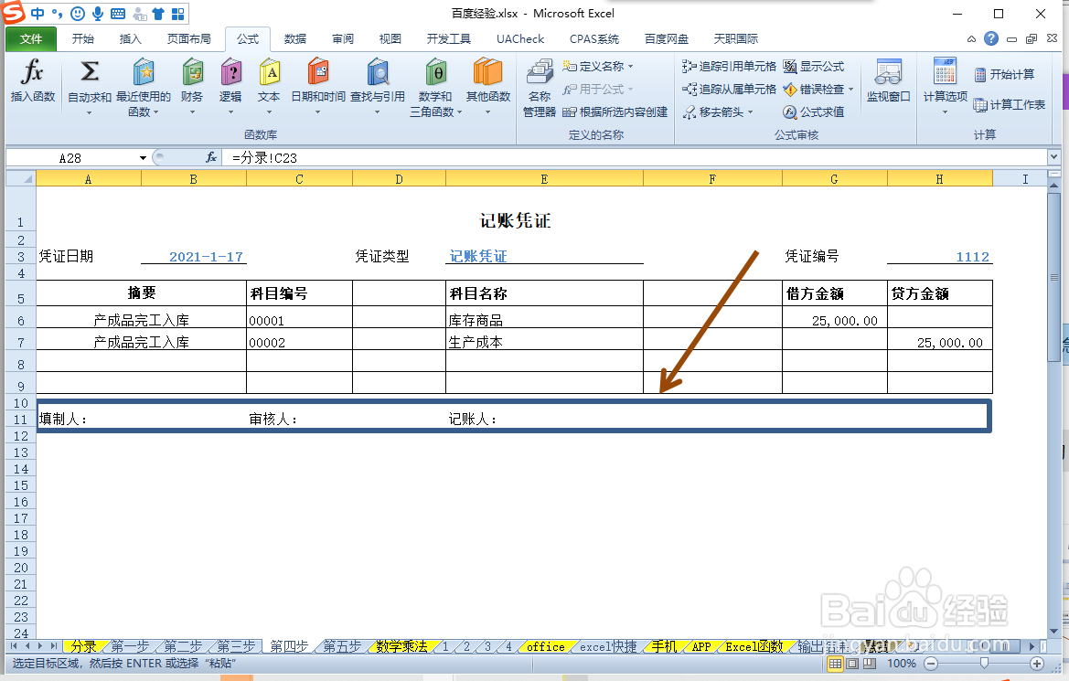Open the office sheet tab

tap(545, 646)
